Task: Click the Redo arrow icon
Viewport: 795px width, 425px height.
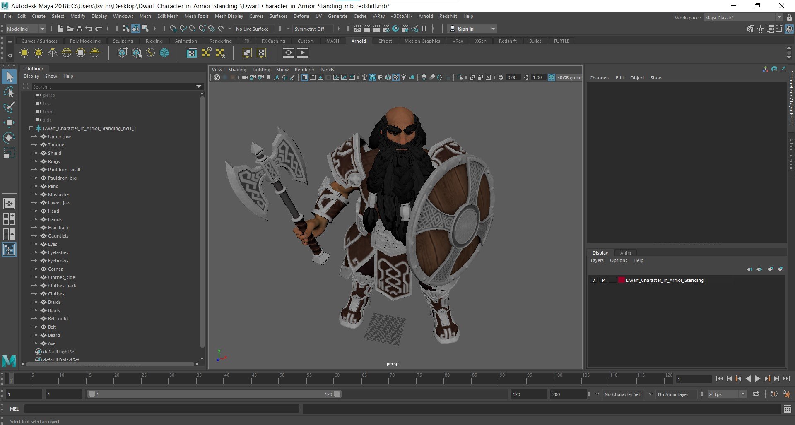Action: coord(99,29)
